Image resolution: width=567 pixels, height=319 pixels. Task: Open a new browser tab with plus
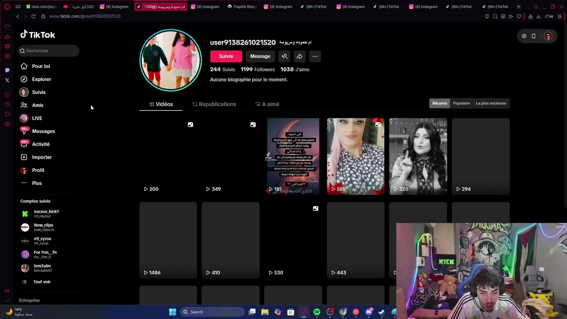click(x=518, y=7)
